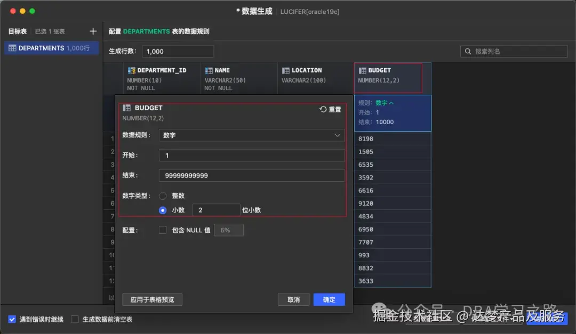Screen dimensions: 576x334
Task: Click preview cell value 7707
Action: pos(393,242)
